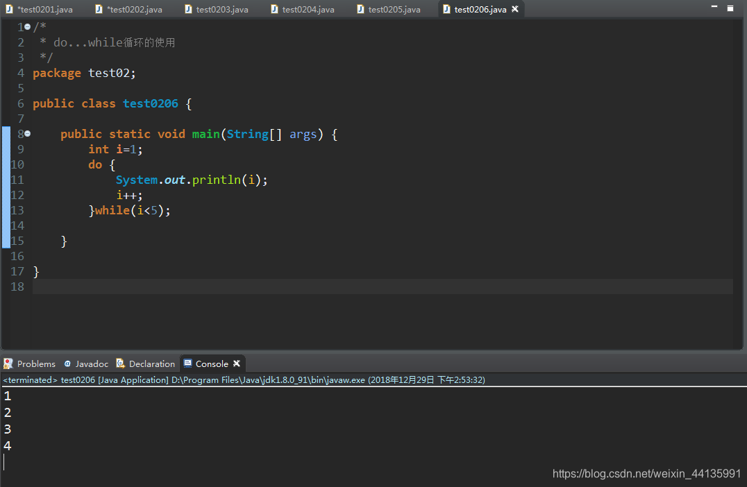This screenshot has height=487, width=747.
Task: Click 'out' field on line 11
Action: click(175, 180)
